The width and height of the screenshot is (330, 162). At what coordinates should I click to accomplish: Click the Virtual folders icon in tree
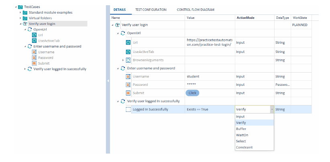25,18
